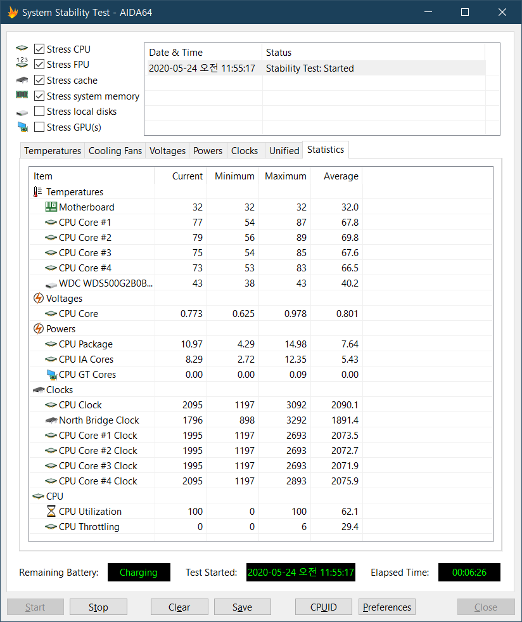Click the Clear button
Screen dimensions: 522x622
tap(179, 607)
